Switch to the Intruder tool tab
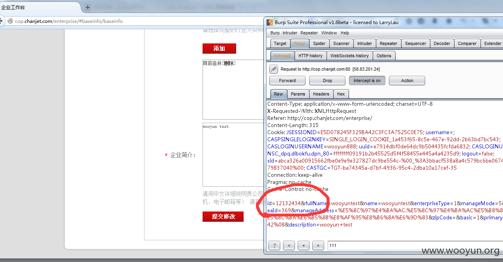The width and height of the screenshot is (503, 262). click(364, 43)
